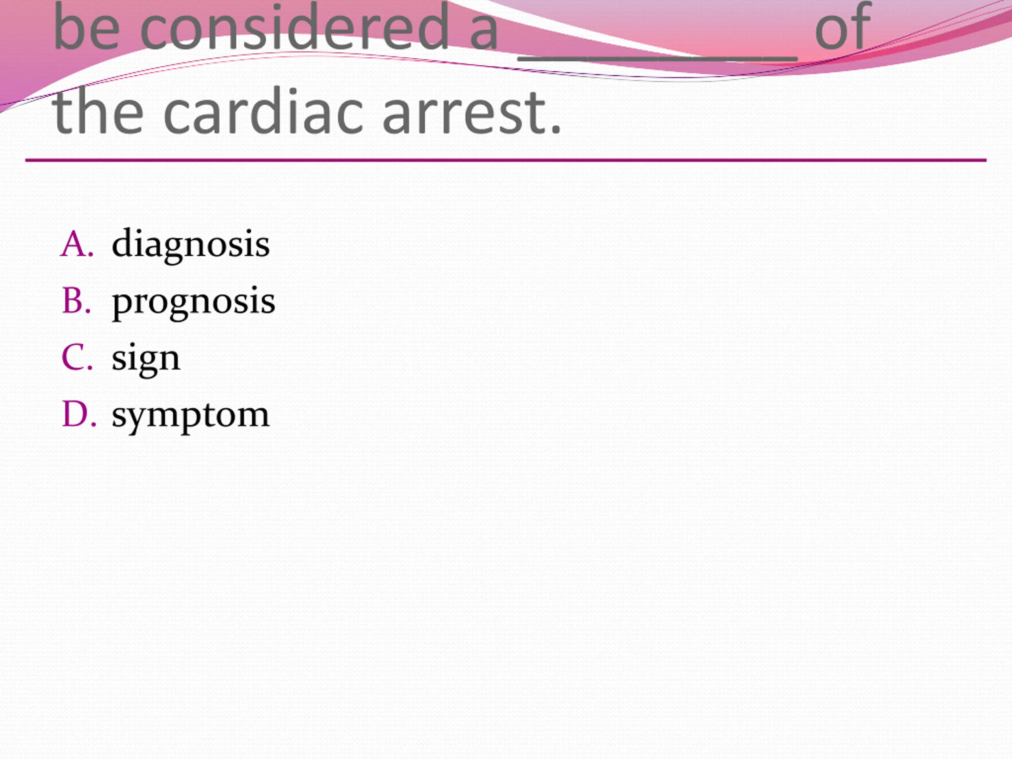Select answer letter A
This screenshot has height=759, width=1012.
tap(77, 244)
